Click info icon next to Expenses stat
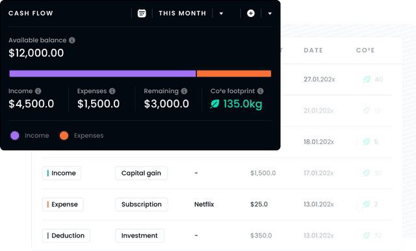Image resolution: width=416 pixels, height=251 pixels. coord(112,91)
